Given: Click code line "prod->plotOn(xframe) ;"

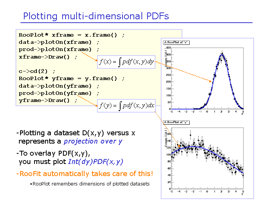Looking at the screenshot, I should (59, 49).
